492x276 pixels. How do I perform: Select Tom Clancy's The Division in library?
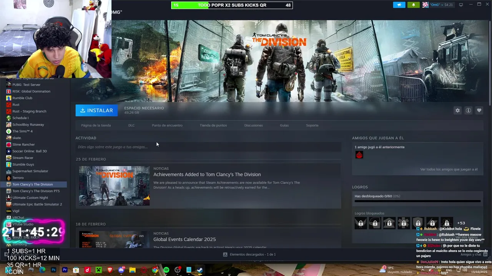(33, 184)
